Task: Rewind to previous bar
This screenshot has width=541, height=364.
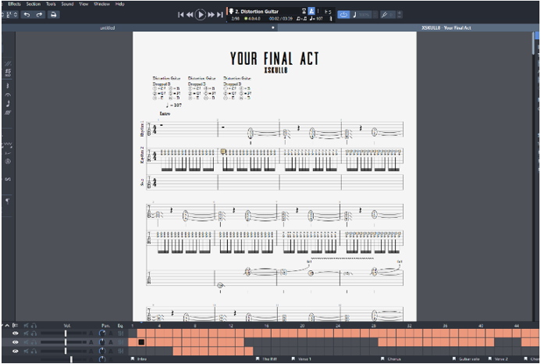Action: (190, 15)
